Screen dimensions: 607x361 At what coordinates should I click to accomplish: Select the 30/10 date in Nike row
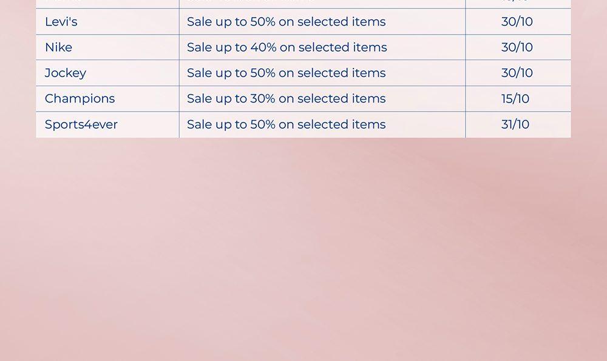coord(517,47)
